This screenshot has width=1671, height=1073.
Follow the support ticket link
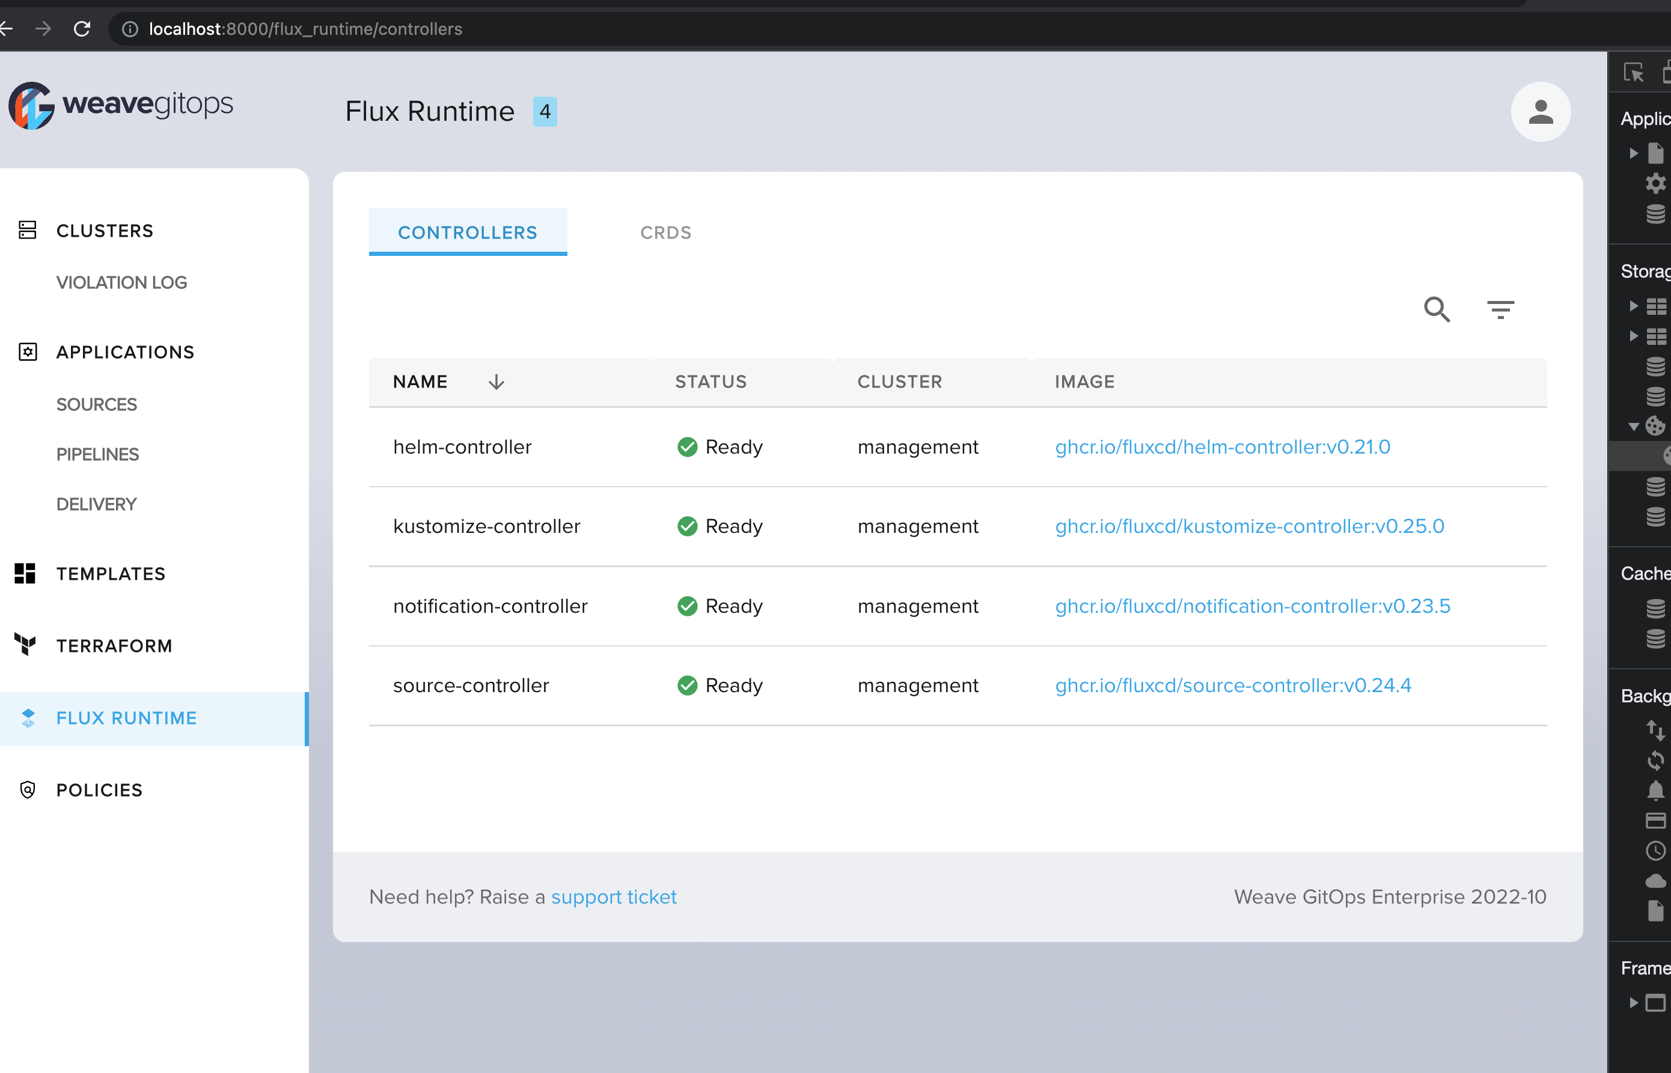(x=614, y=897)
